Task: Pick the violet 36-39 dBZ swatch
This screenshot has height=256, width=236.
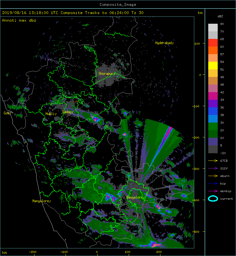Action: tap(213, 103)
